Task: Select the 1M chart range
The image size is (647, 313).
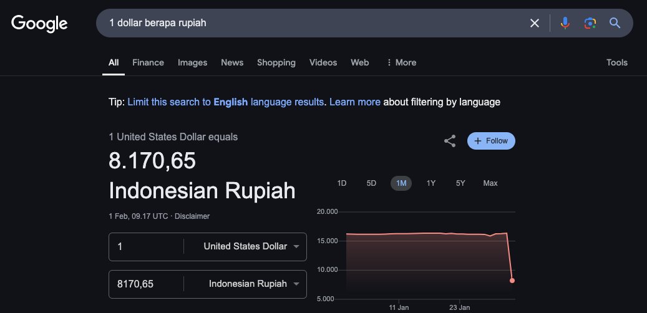Action: (401, 183)
